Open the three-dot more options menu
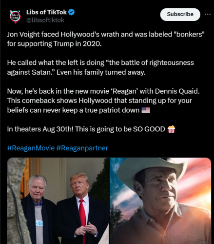214x244 pixels. (x=208, y=15)
